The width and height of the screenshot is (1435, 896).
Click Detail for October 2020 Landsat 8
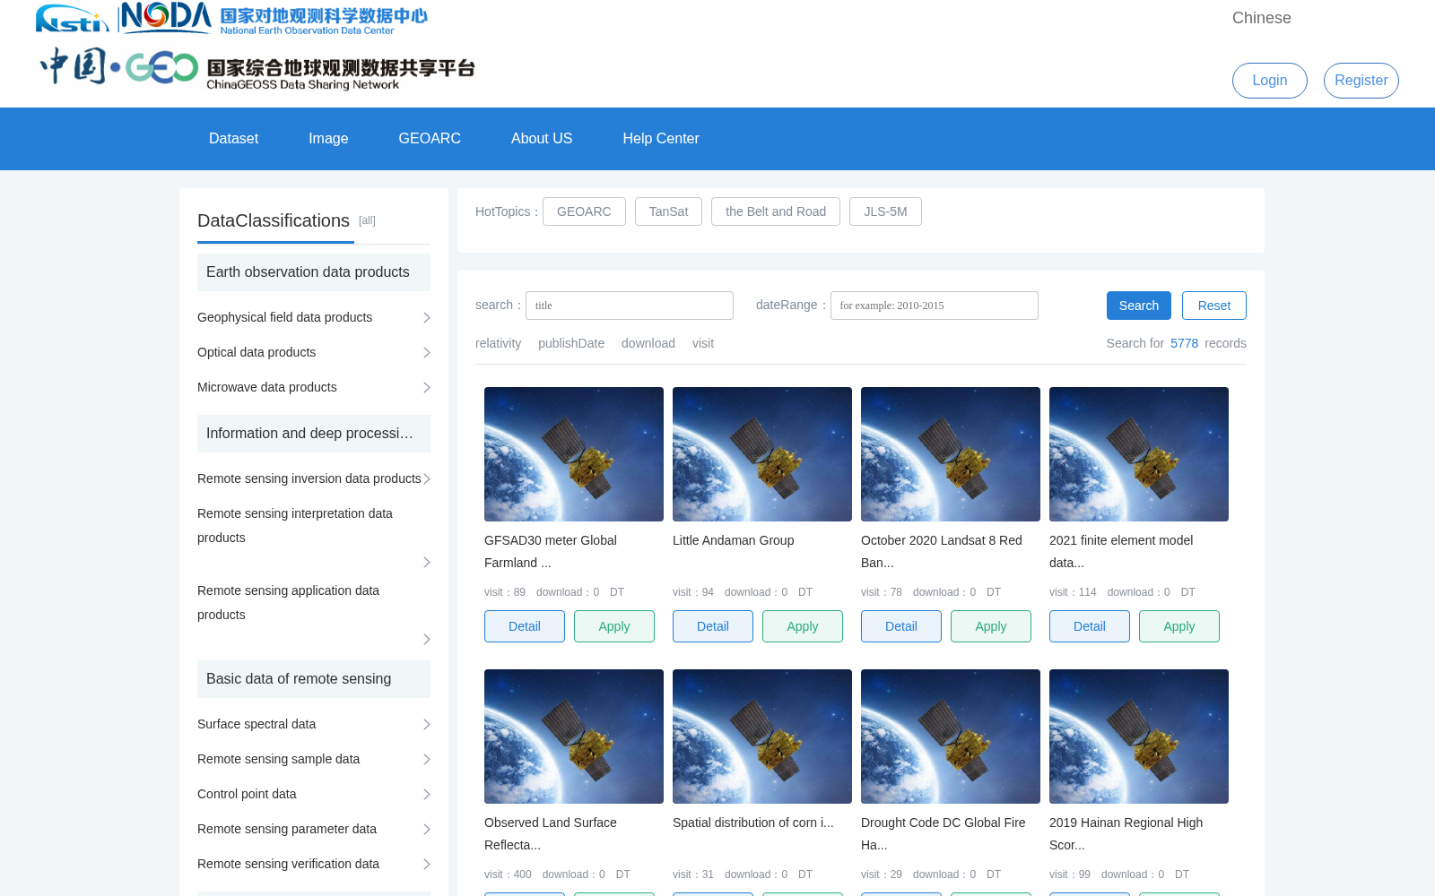(x=901, y=626)
